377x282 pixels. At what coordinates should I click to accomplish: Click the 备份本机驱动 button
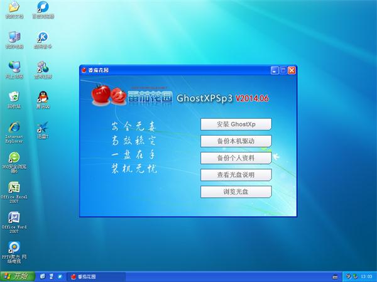[235, 141]
